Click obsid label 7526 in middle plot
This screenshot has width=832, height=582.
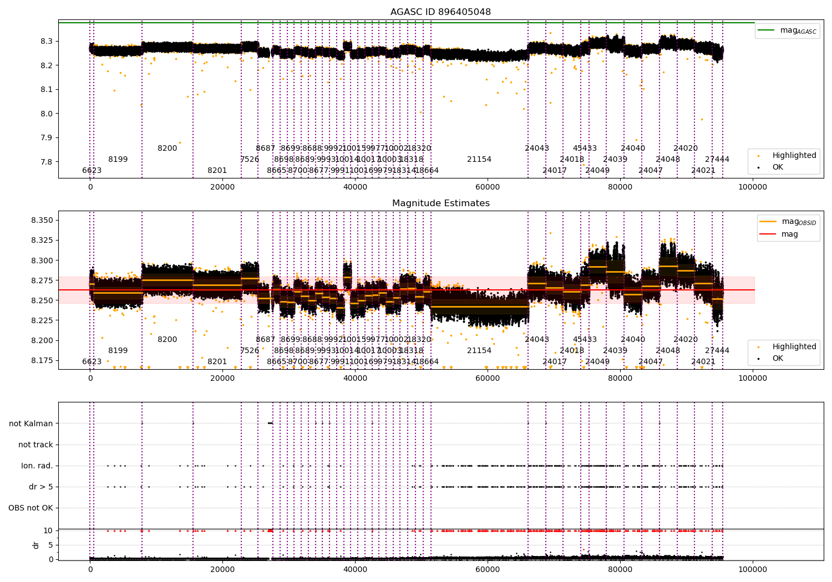pyautogui.click(x=250, y=350)
